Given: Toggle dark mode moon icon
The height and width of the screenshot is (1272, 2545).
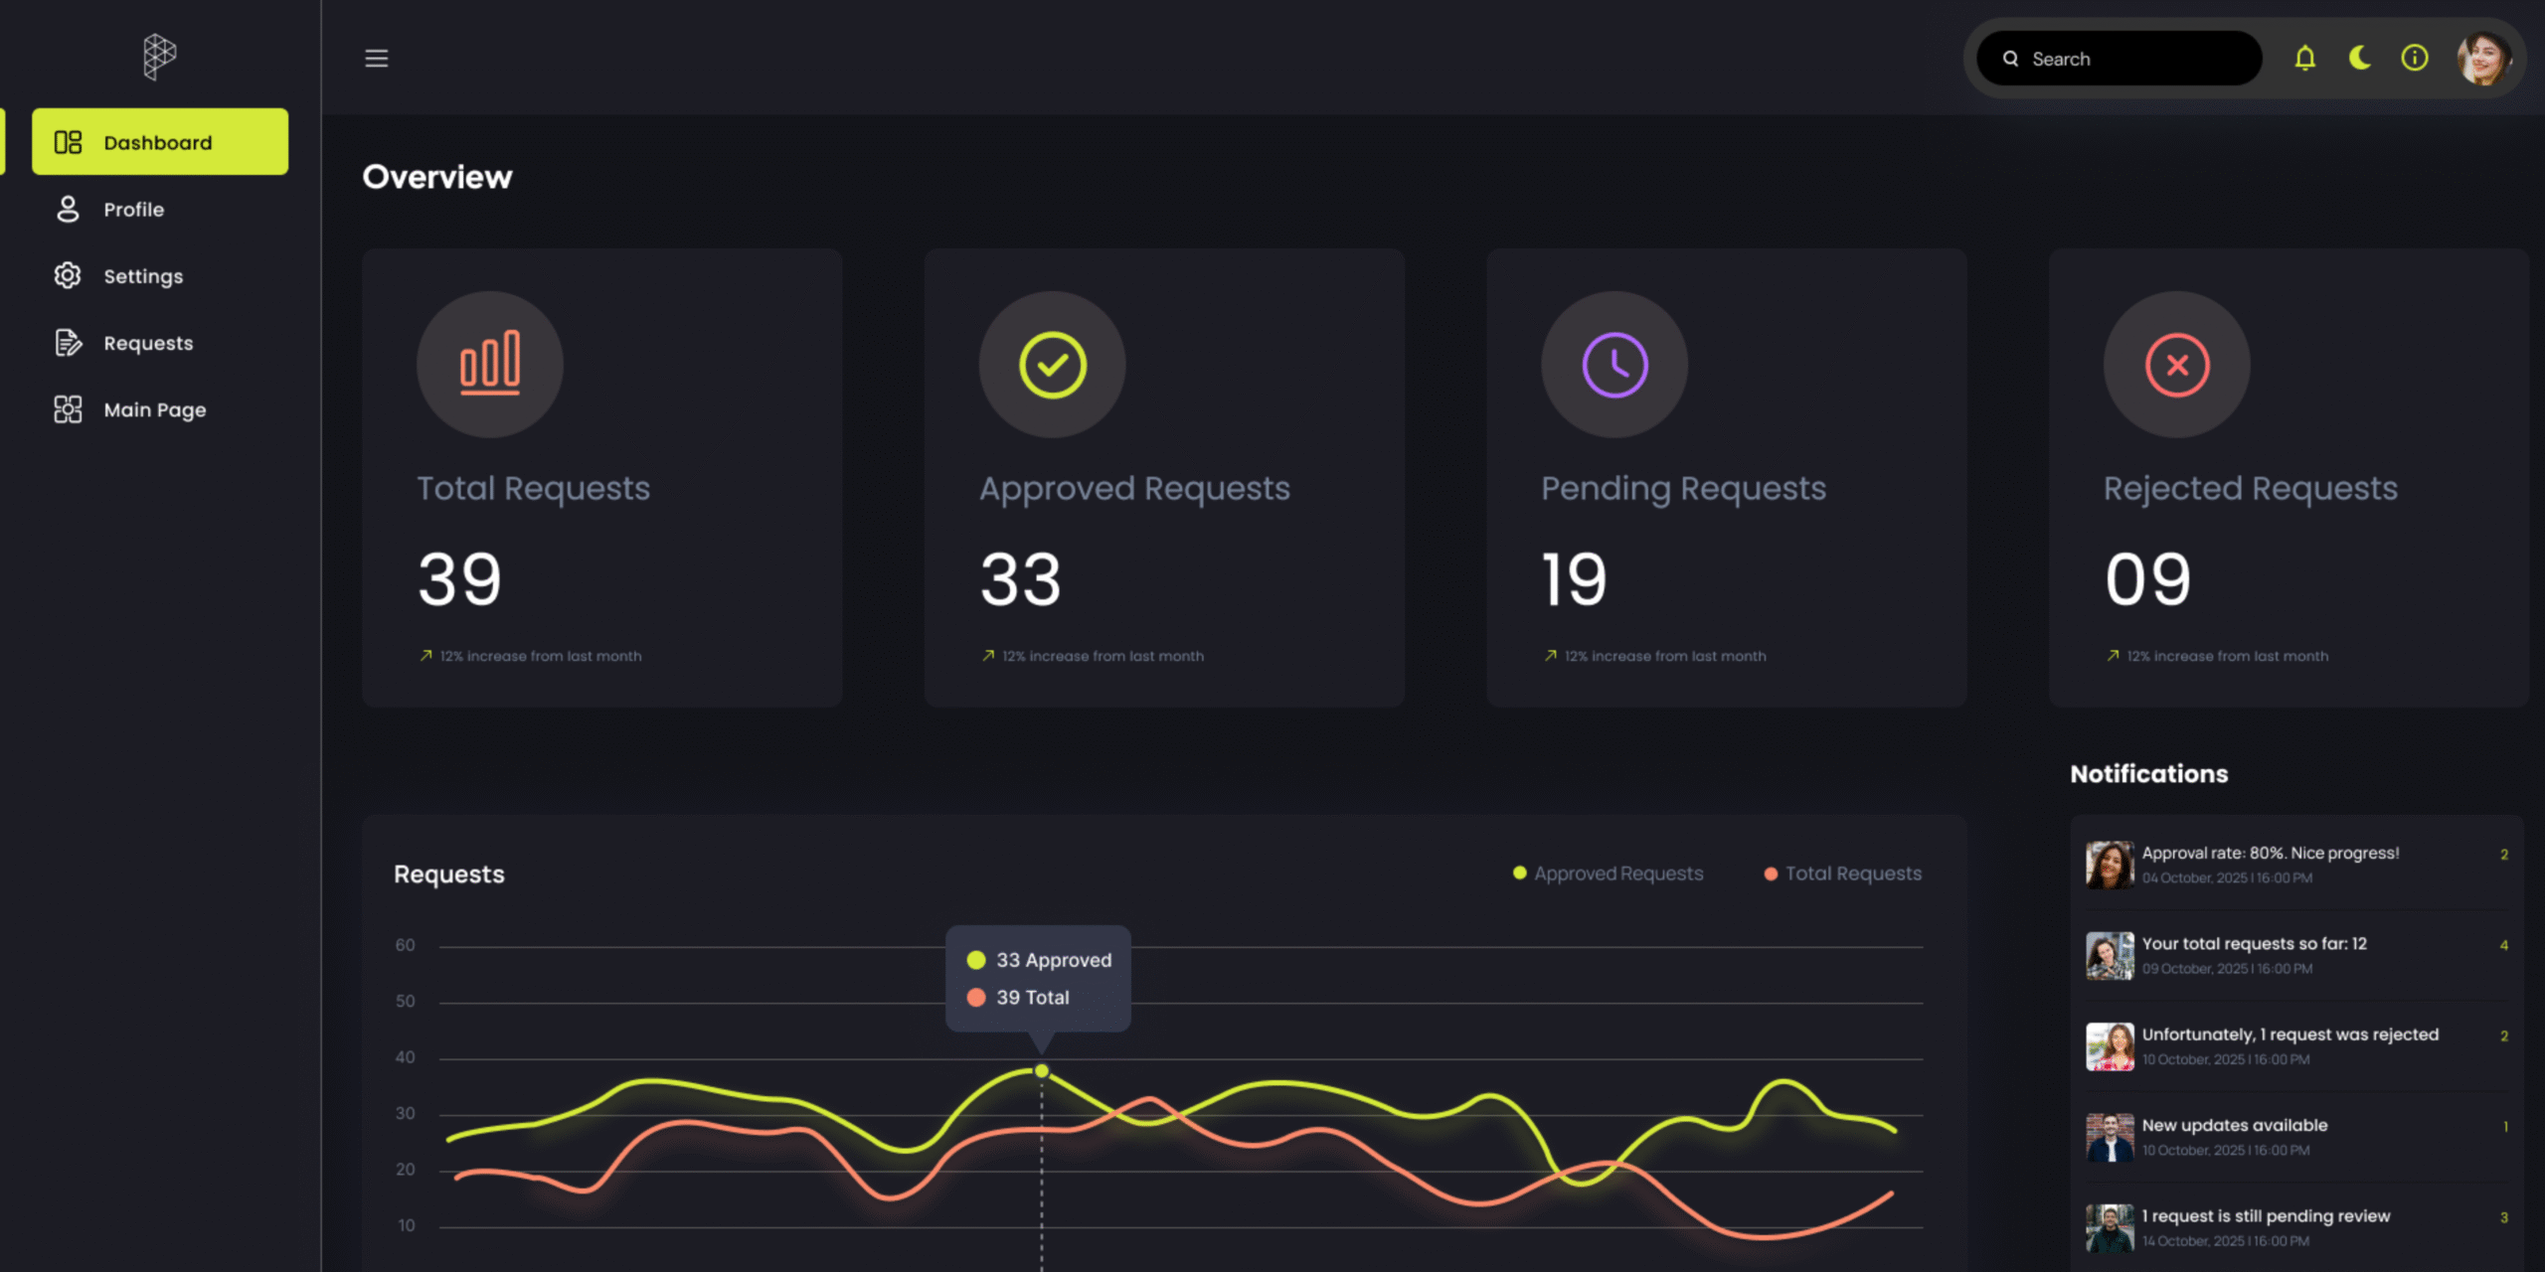Looking at the screenshot, I should click(2359, 59).
